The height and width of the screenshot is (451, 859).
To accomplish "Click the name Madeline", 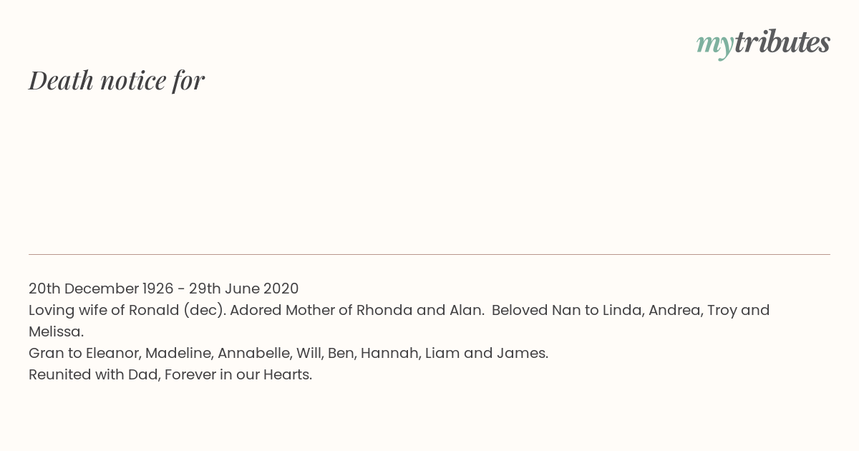I will pos(178,353).
